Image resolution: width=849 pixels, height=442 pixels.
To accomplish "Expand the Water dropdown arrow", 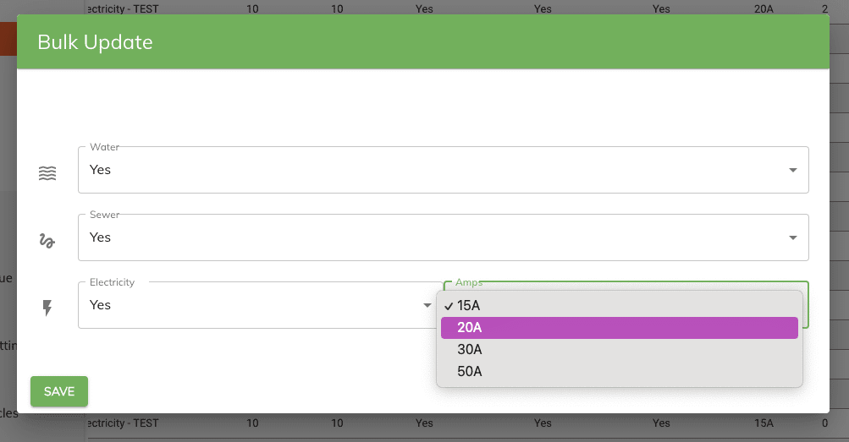I will tap(792, 170).
